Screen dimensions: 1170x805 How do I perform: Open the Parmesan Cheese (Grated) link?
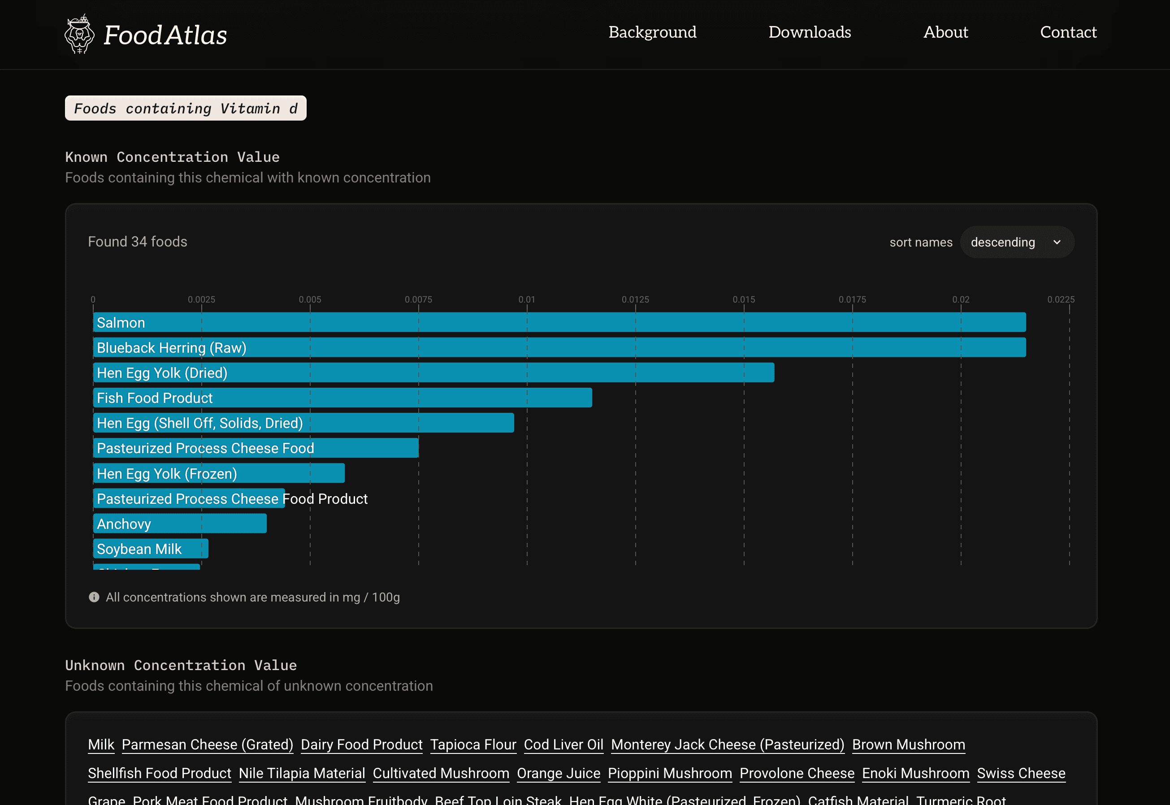[207, 744]
